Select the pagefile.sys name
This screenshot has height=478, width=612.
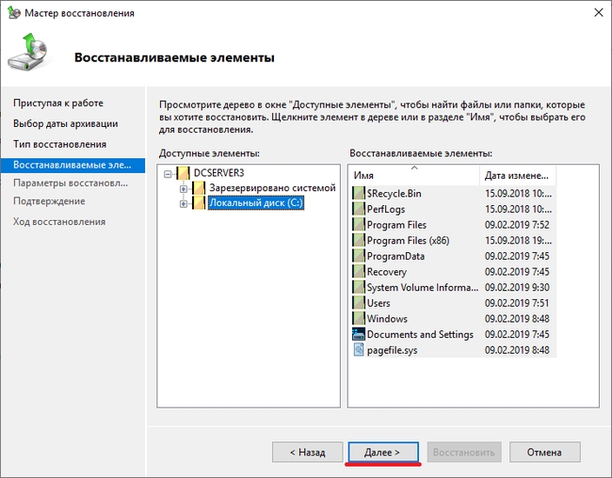[x=393, y=350]
